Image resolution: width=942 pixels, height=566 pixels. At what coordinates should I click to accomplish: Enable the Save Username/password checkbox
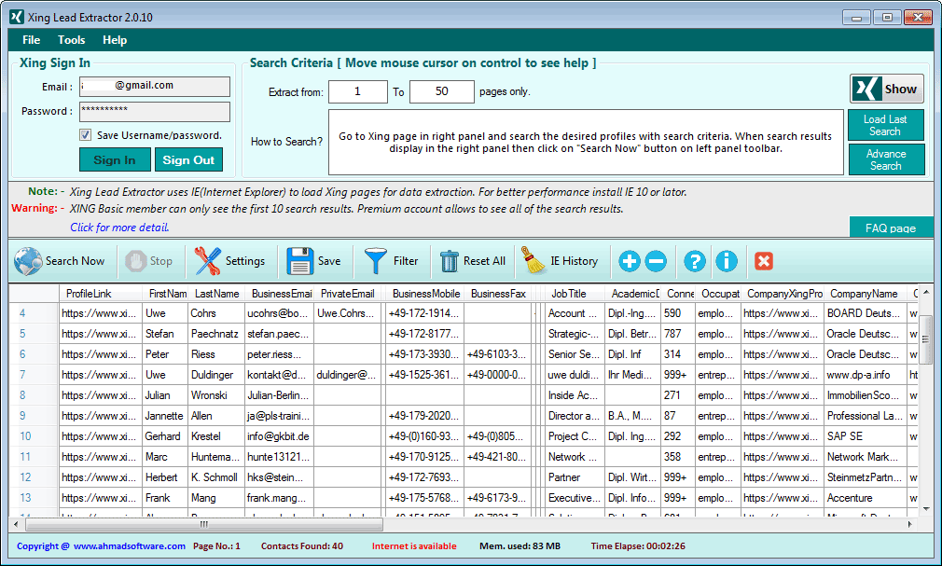pyautogui.click(x=87, y=135)
